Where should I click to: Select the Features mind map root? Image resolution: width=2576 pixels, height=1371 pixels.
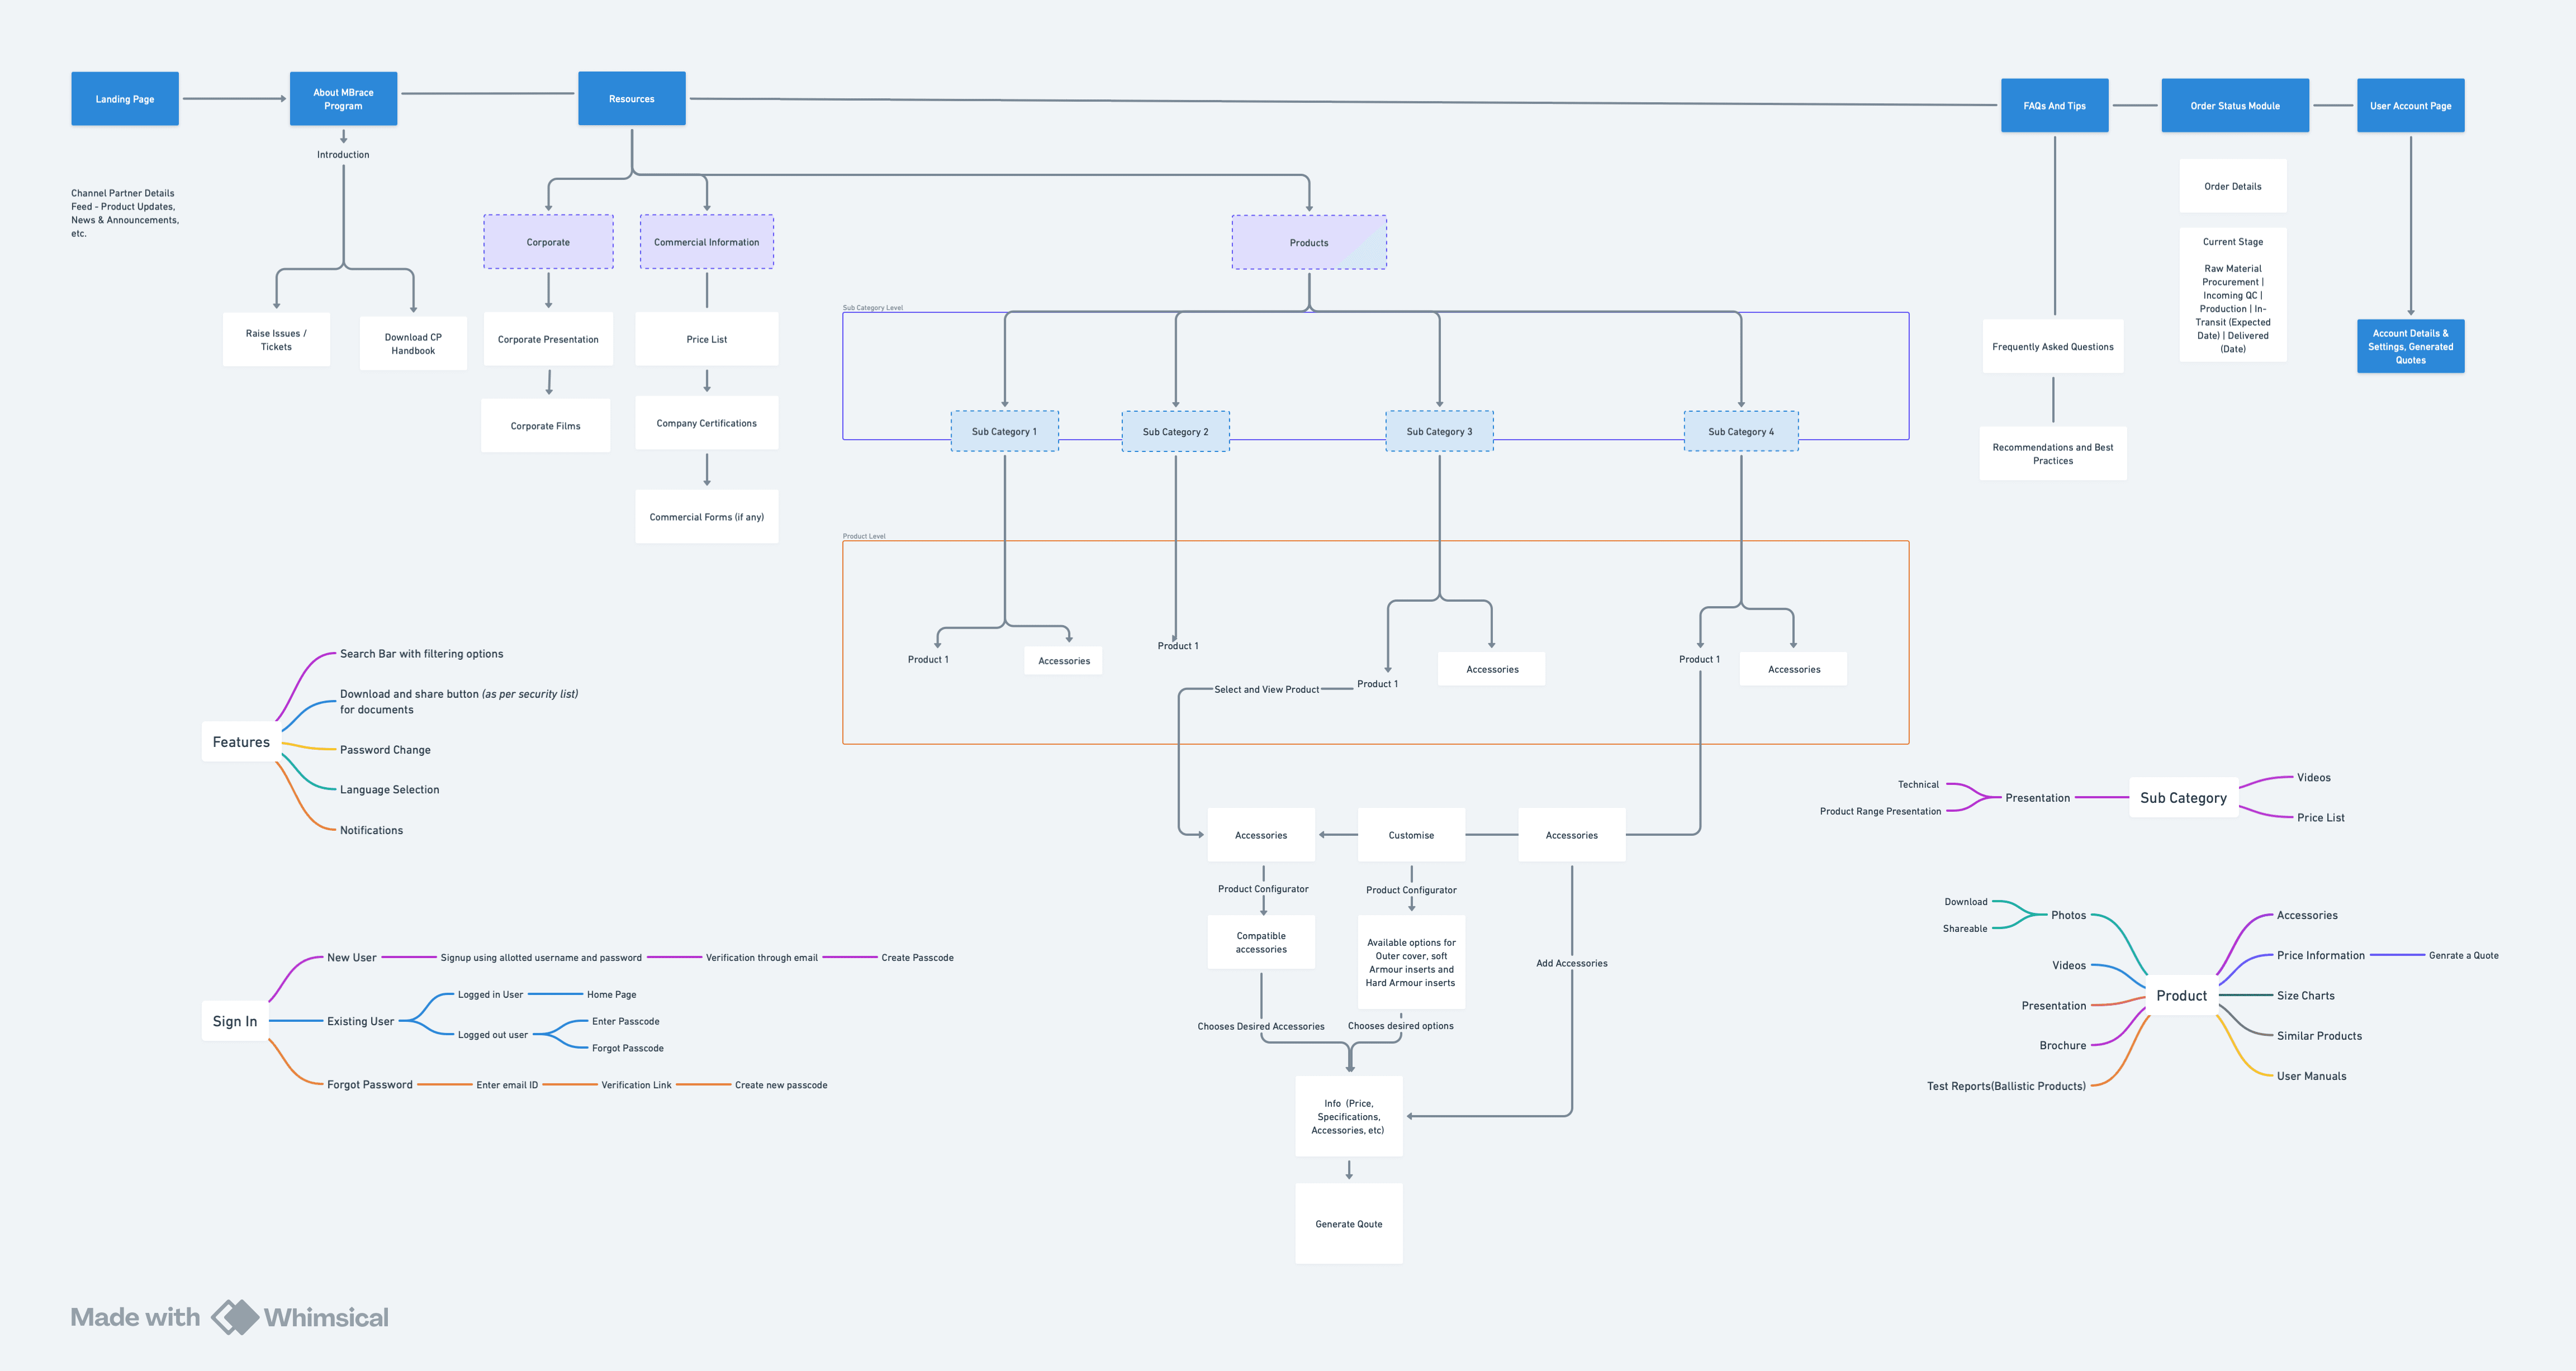tap(241, 741)
